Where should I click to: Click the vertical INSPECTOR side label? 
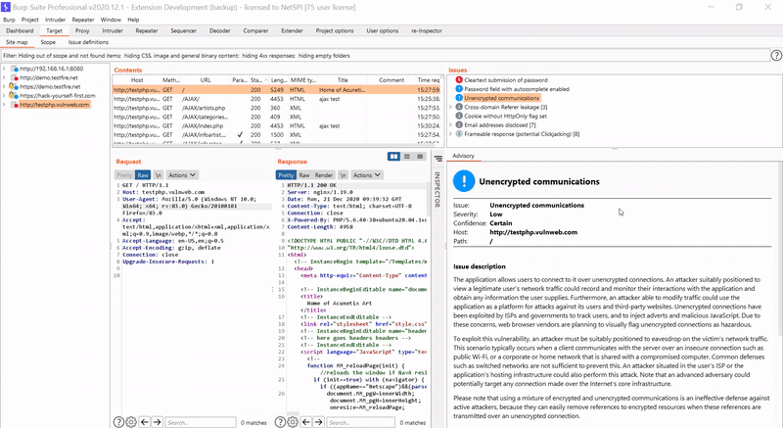pos(437,189)
